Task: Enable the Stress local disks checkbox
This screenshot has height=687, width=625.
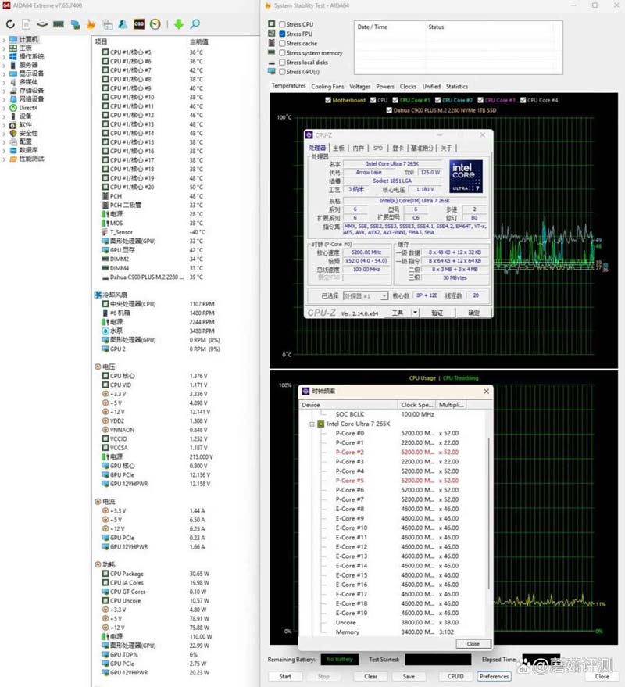Action: (283, 63)
